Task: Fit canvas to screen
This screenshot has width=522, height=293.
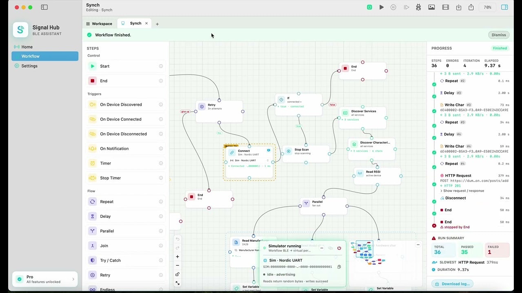Action: (x=177, y=283)
